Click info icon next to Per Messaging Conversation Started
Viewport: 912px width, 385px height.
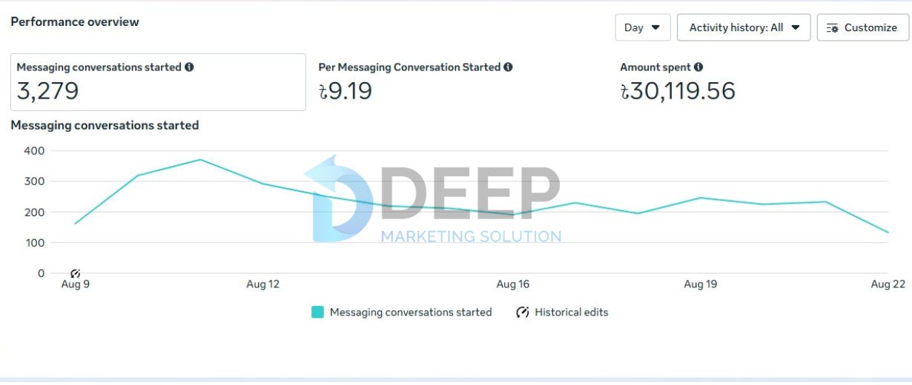click(508, 67)
